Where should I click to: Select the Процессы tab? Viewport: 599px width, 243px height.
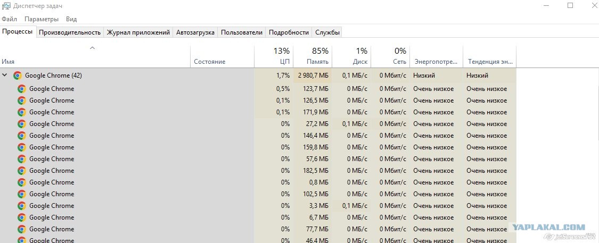point(17,32)
